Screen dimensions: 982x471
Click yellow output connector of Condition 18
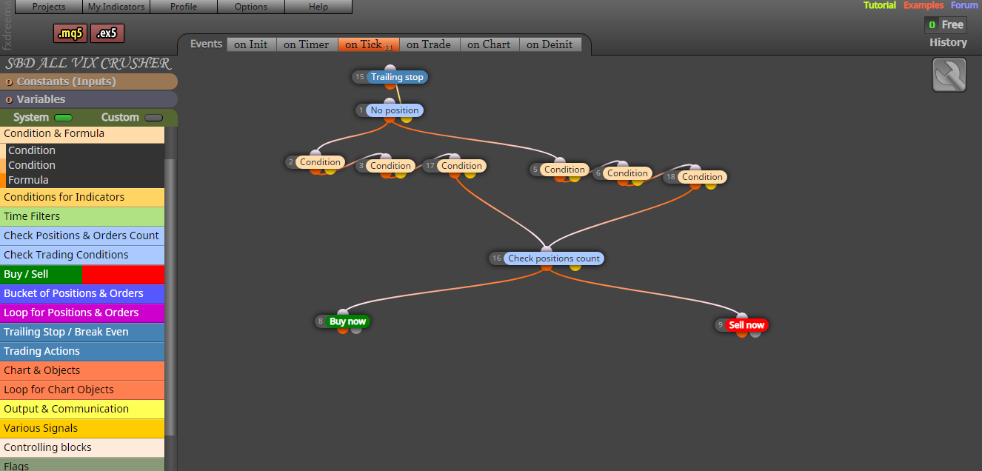click(x=711, y=184)
